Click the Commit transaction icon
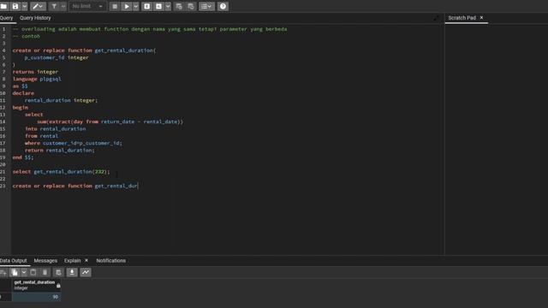Screen dimensions: 548x308 (x=179, y=6)
